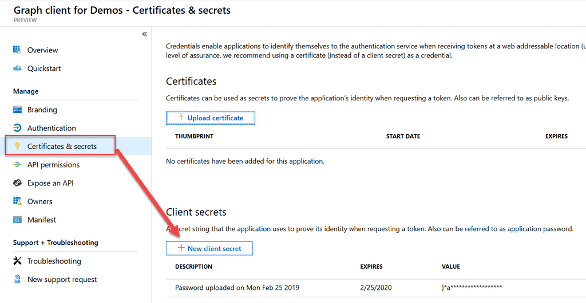Click the yellow key icon for Certificates & secrets
The image size is (586, 303).
[17, 146]
